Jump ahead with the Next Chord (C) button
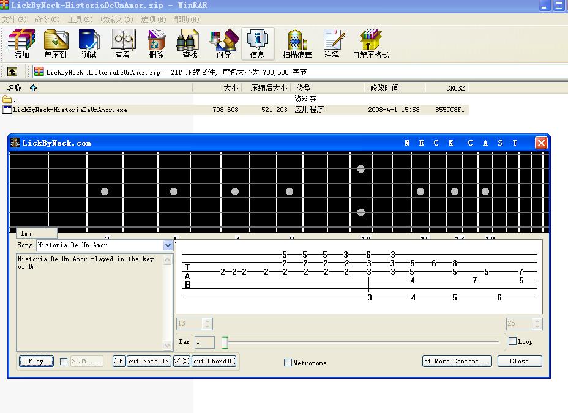 (214, 361)
